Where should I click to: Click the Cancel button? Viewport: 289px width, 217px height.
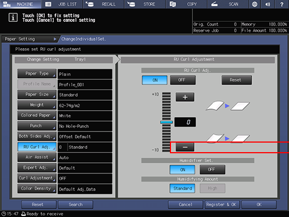pos(186,205)
